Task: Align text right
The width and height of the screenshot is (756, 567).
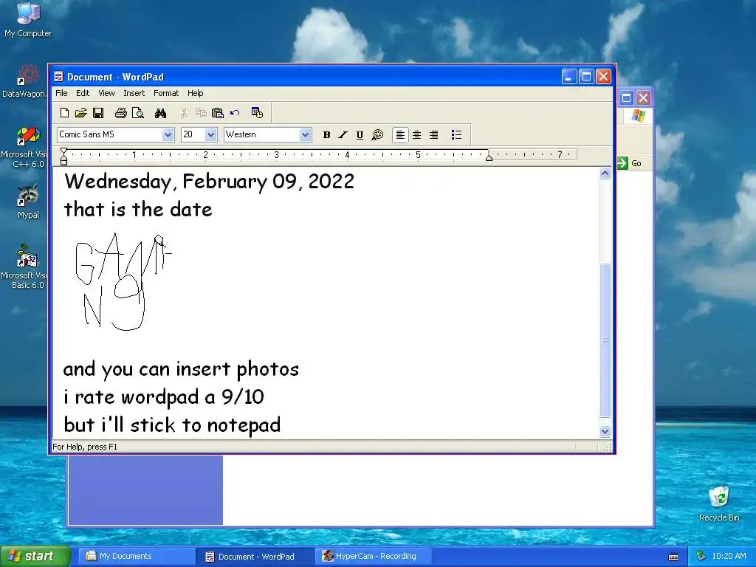Action: (x=433, y=134)
